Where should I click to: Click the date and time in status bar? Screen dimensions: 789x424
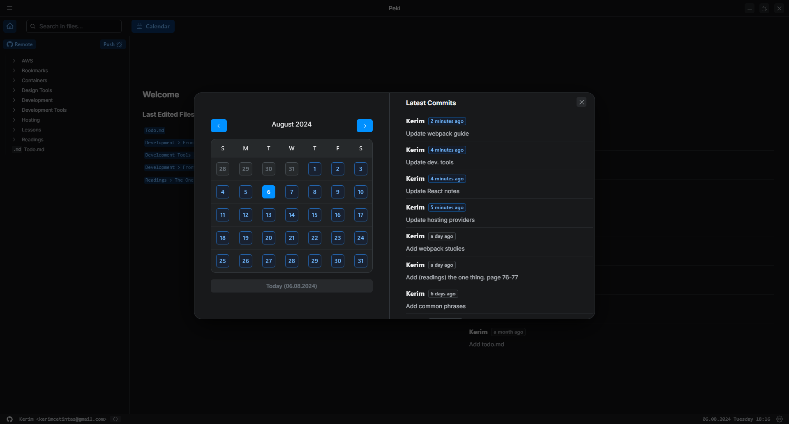[x=736, y=419]
